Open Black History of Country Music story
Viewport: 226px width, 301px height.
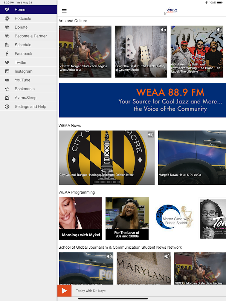click(141, 52)
